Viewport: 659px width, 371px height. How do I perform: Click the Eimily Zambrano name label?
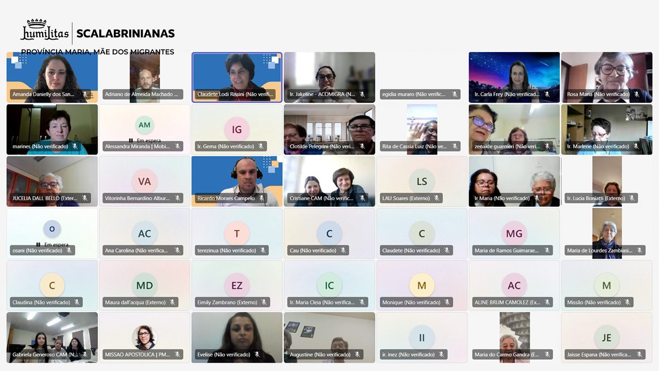click(x=227, y=302)
